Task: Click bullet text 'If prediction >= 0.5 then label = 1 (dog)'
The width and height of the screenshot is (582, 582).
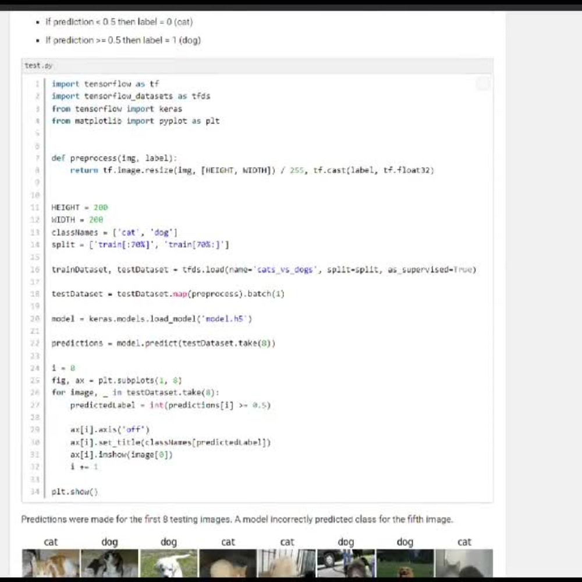Action: click(123, 40)
